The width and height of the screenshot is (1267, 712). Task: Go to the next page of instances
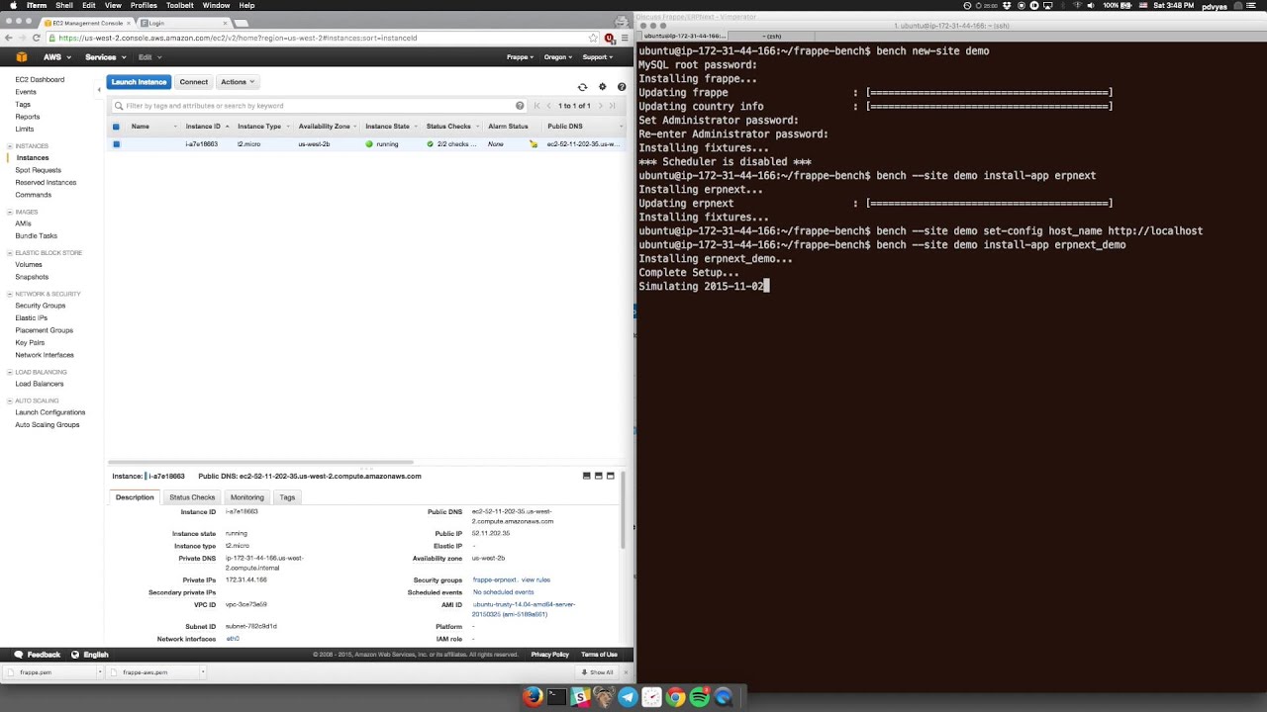pos(600,106)
